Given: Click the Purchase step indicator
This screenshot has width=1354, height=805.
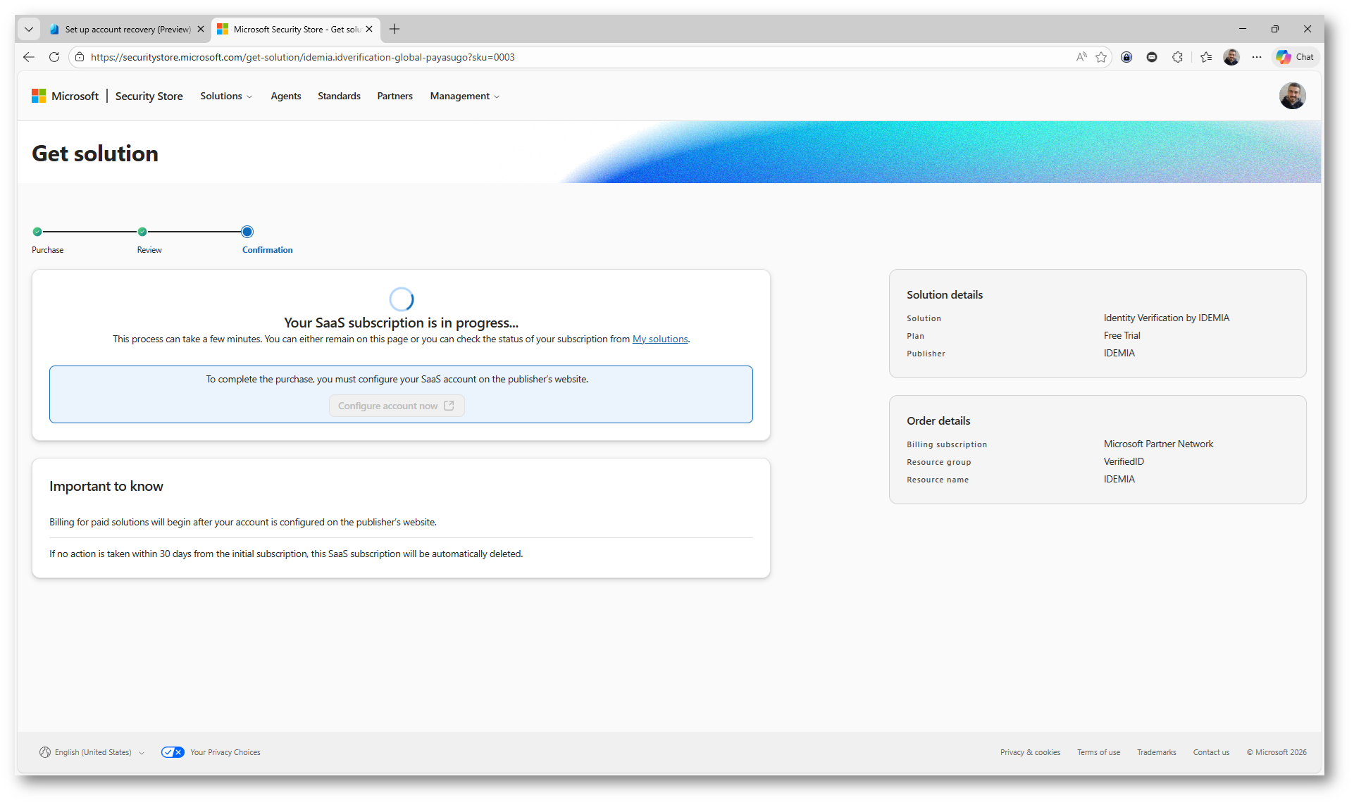Looking at the screenshot, I should point(37,232).
